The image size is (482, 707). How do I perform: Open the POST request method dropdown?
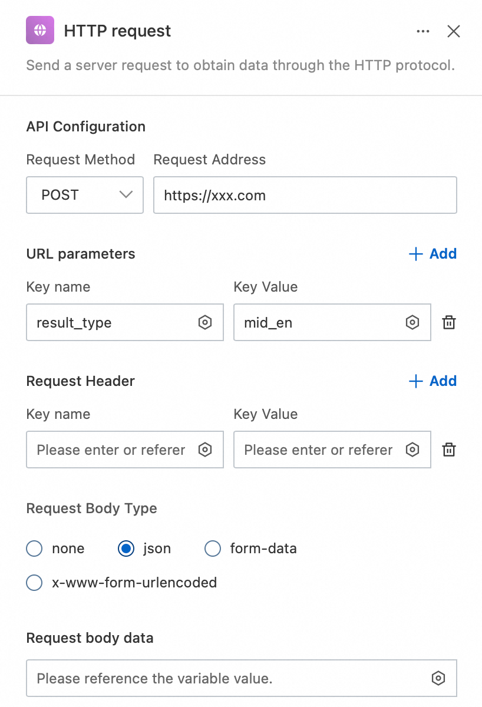click(85, 195)
